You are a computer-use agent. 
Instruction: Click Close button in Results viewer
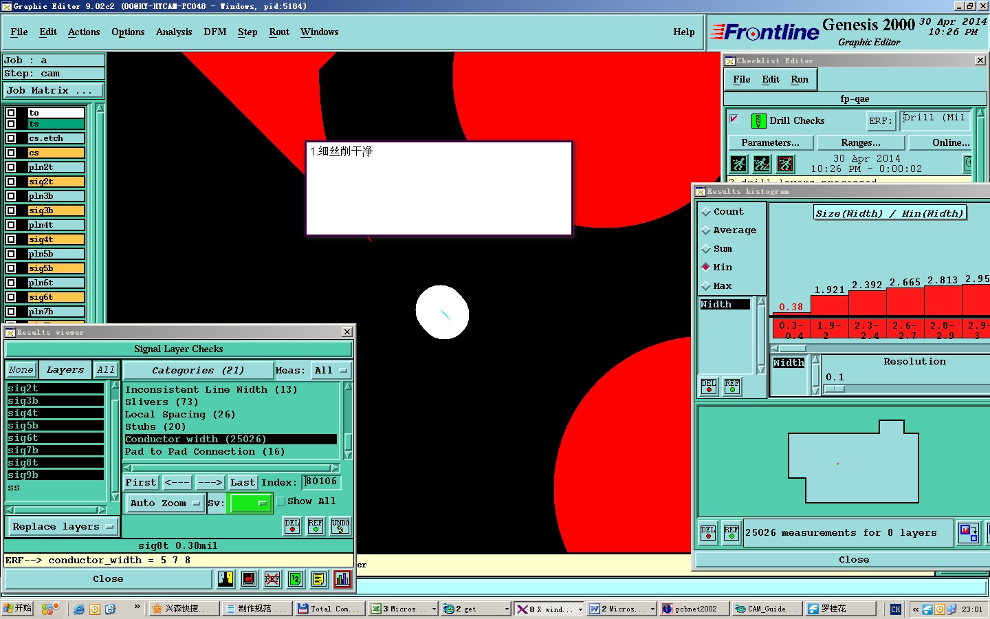[x=109, y=579]
